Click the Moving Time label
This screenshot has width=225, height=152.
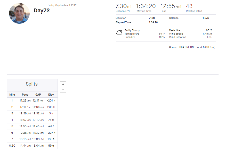click(144, 11)
